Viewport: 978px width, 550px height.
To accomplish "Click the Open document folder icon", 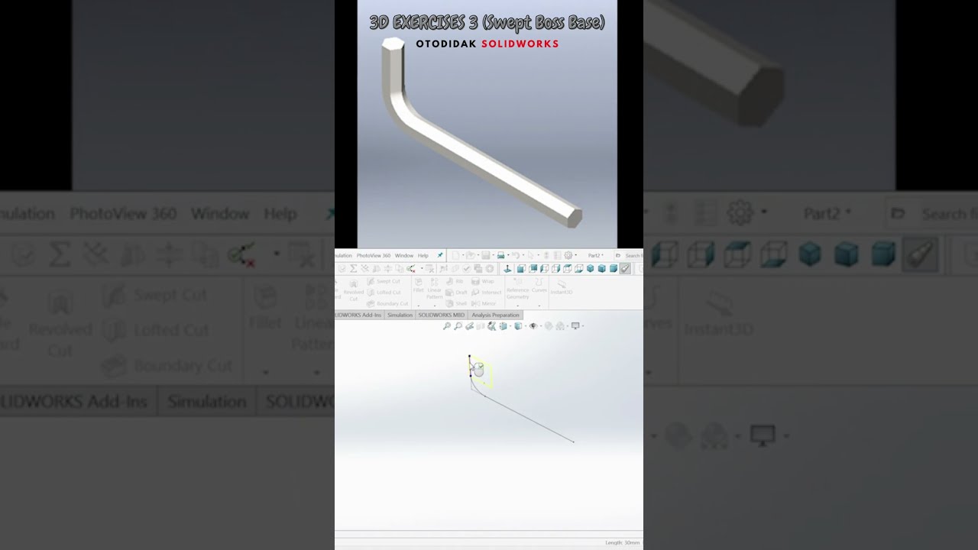I will [471, 255].
